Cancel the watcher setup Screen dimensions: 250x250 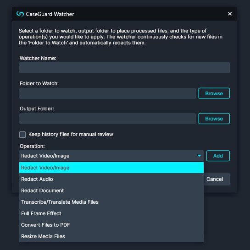(217, 179)
